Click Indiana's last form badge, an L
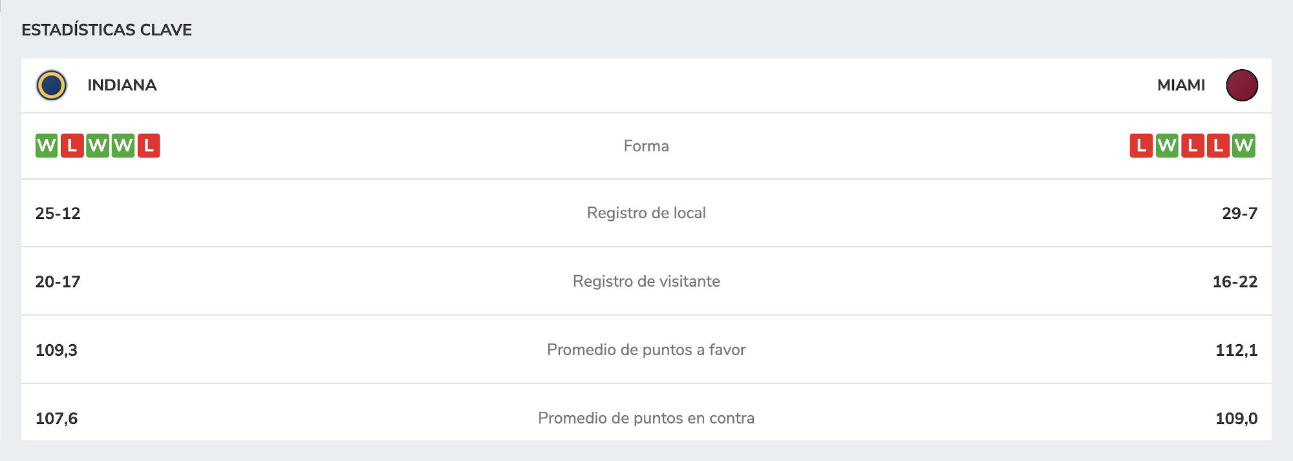1293x461 pixels. click(x=149, y=146)
